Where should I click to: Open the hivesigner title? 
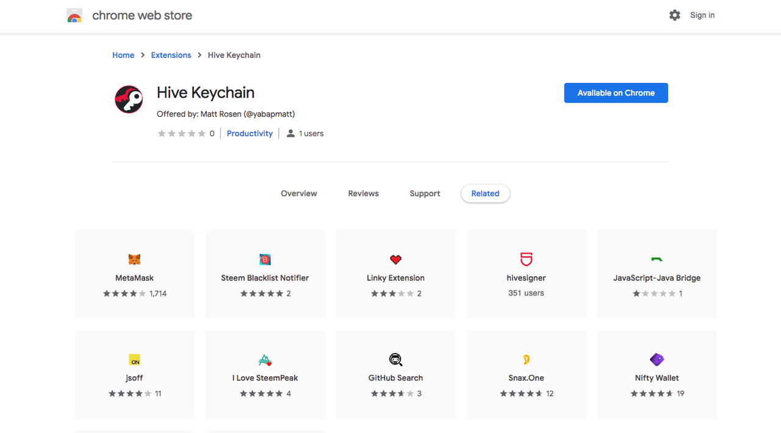pos(526,278)
